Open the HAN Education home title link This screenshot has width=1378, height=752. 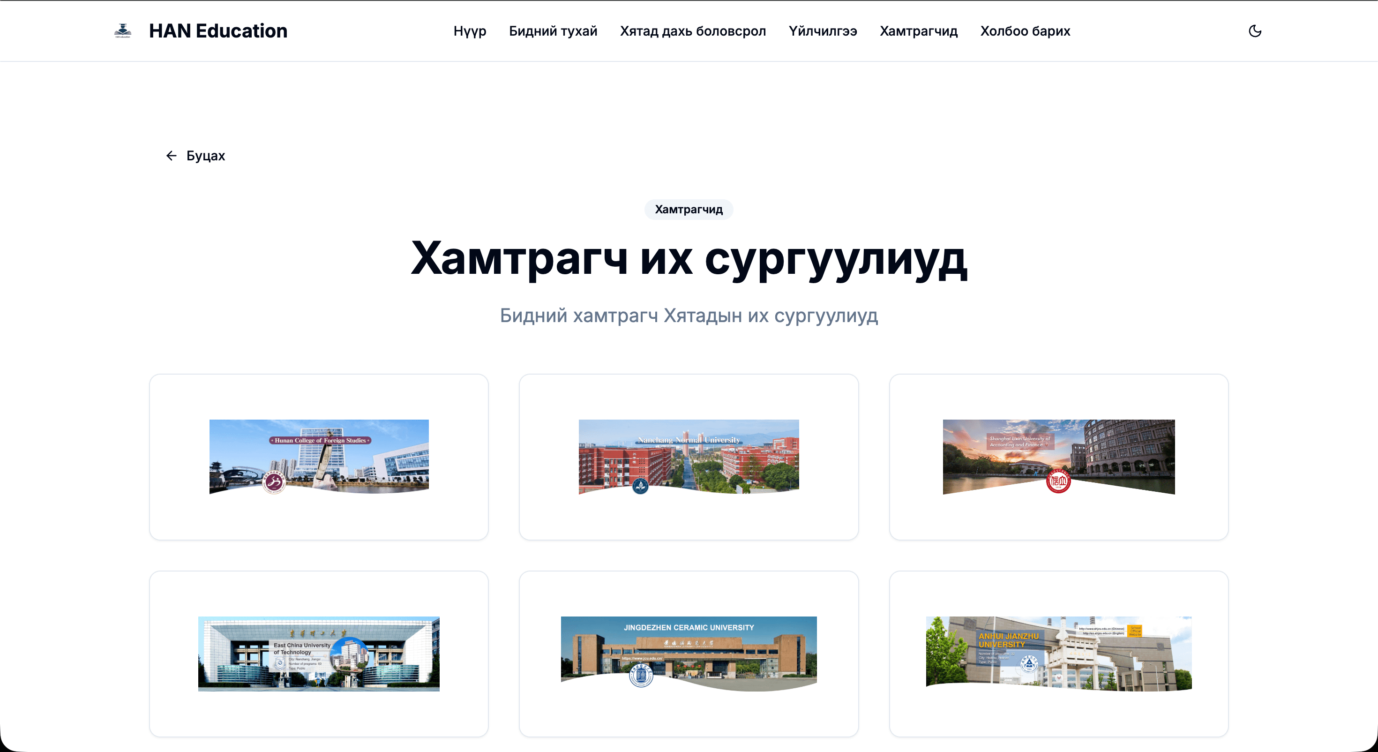[x=218, y=30]
